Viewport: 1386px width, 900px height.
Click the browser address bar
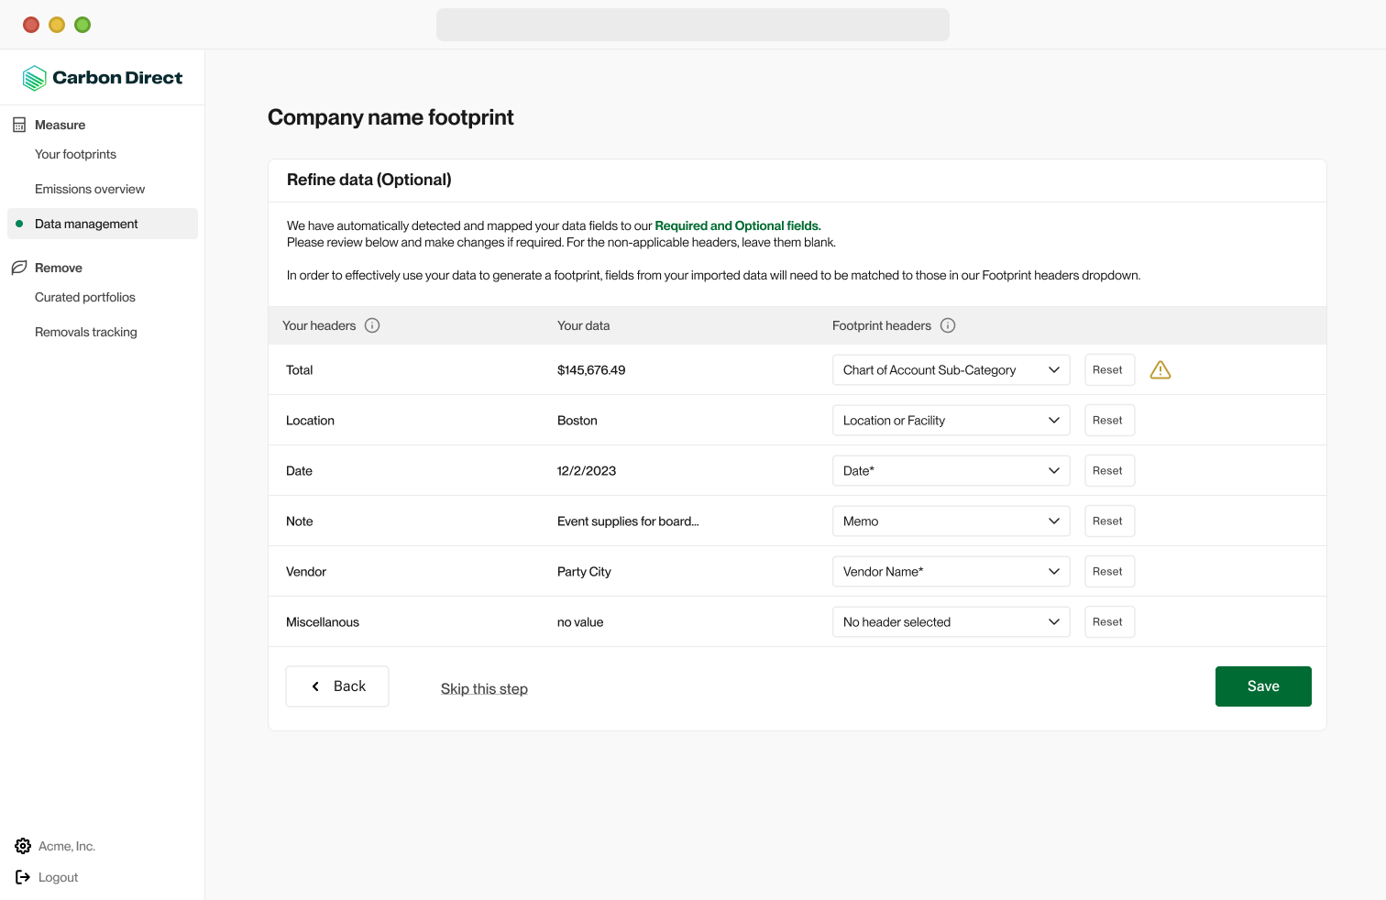693,25
